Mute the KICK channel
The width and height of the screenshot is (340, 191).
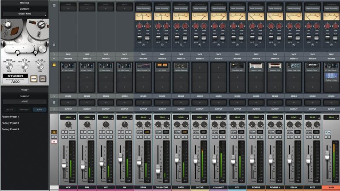pyautogui.click(x=72, y=137)
